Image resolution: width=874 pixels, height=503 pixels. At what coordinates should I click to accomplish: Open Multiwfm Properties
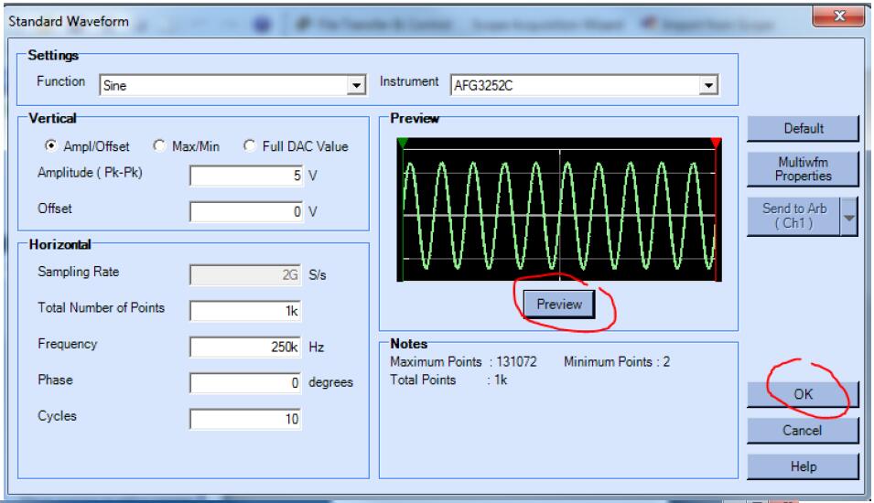click(801, 167)
